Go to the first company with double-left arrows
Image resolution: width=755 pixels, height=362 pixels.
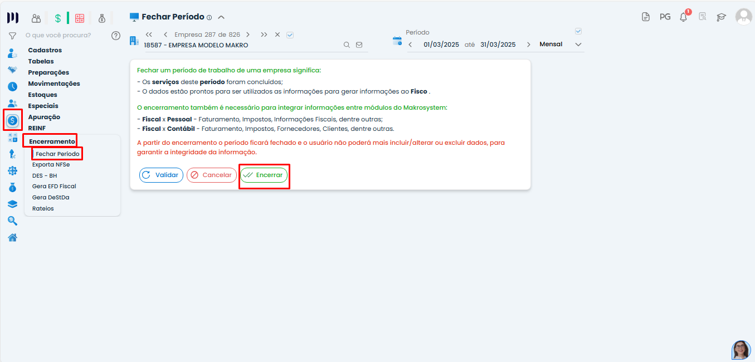point(149,35)
